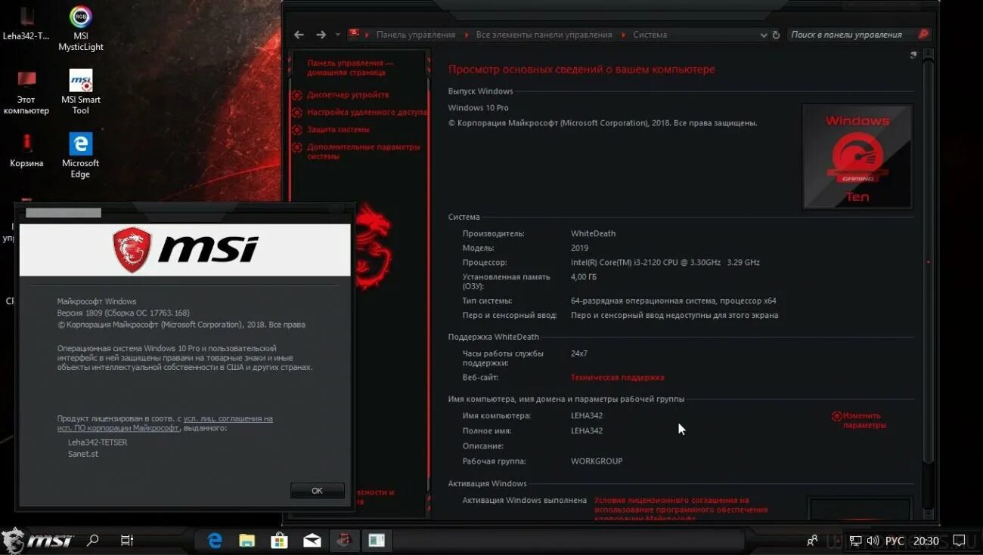Open taskbar search magnifier
Screen dimensions: 983x555
[x=93, y=541]
